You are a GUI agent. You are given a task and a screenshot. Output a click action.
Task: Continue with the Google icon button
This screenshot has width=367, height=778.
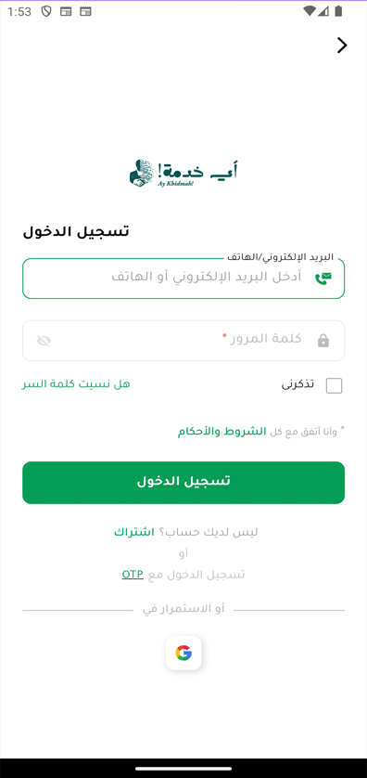[x=183, y=653]
